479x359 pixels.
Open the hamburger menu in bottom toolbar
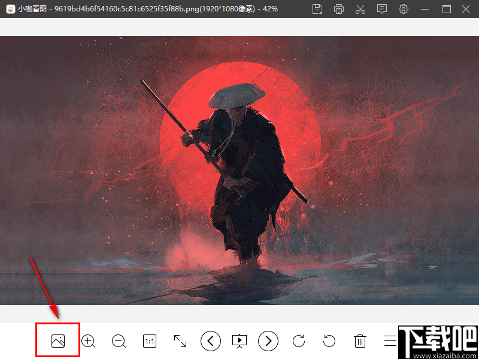point(390,340)
